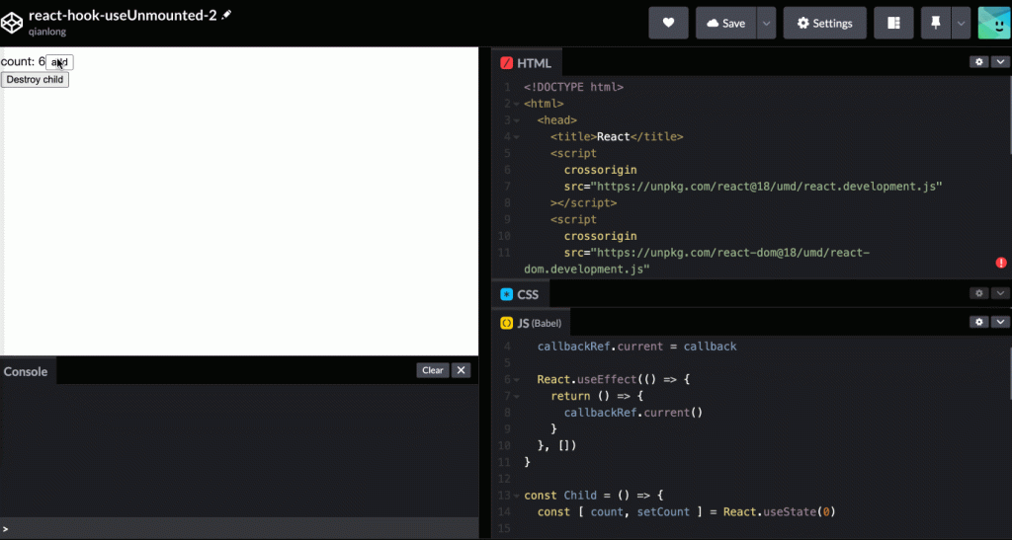Collapse the code fold arrow on useEffect line
This screenshot has width=1012, height=540.
point(516,379)
